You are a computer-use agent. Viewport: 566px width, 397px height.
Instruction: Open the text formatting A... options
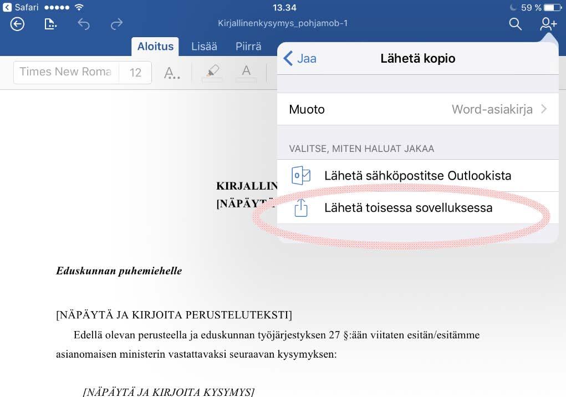(x=172, y=73)
